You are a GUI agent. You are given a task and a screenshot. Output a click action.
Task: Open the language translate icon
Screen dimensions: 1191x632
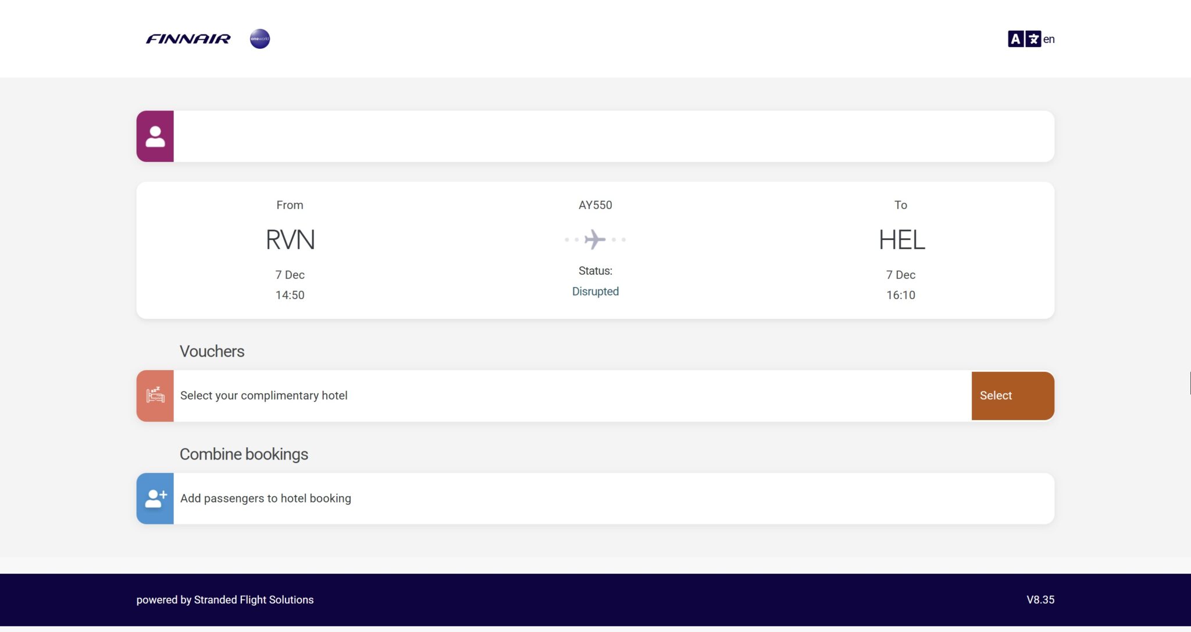coord(1024,39)
